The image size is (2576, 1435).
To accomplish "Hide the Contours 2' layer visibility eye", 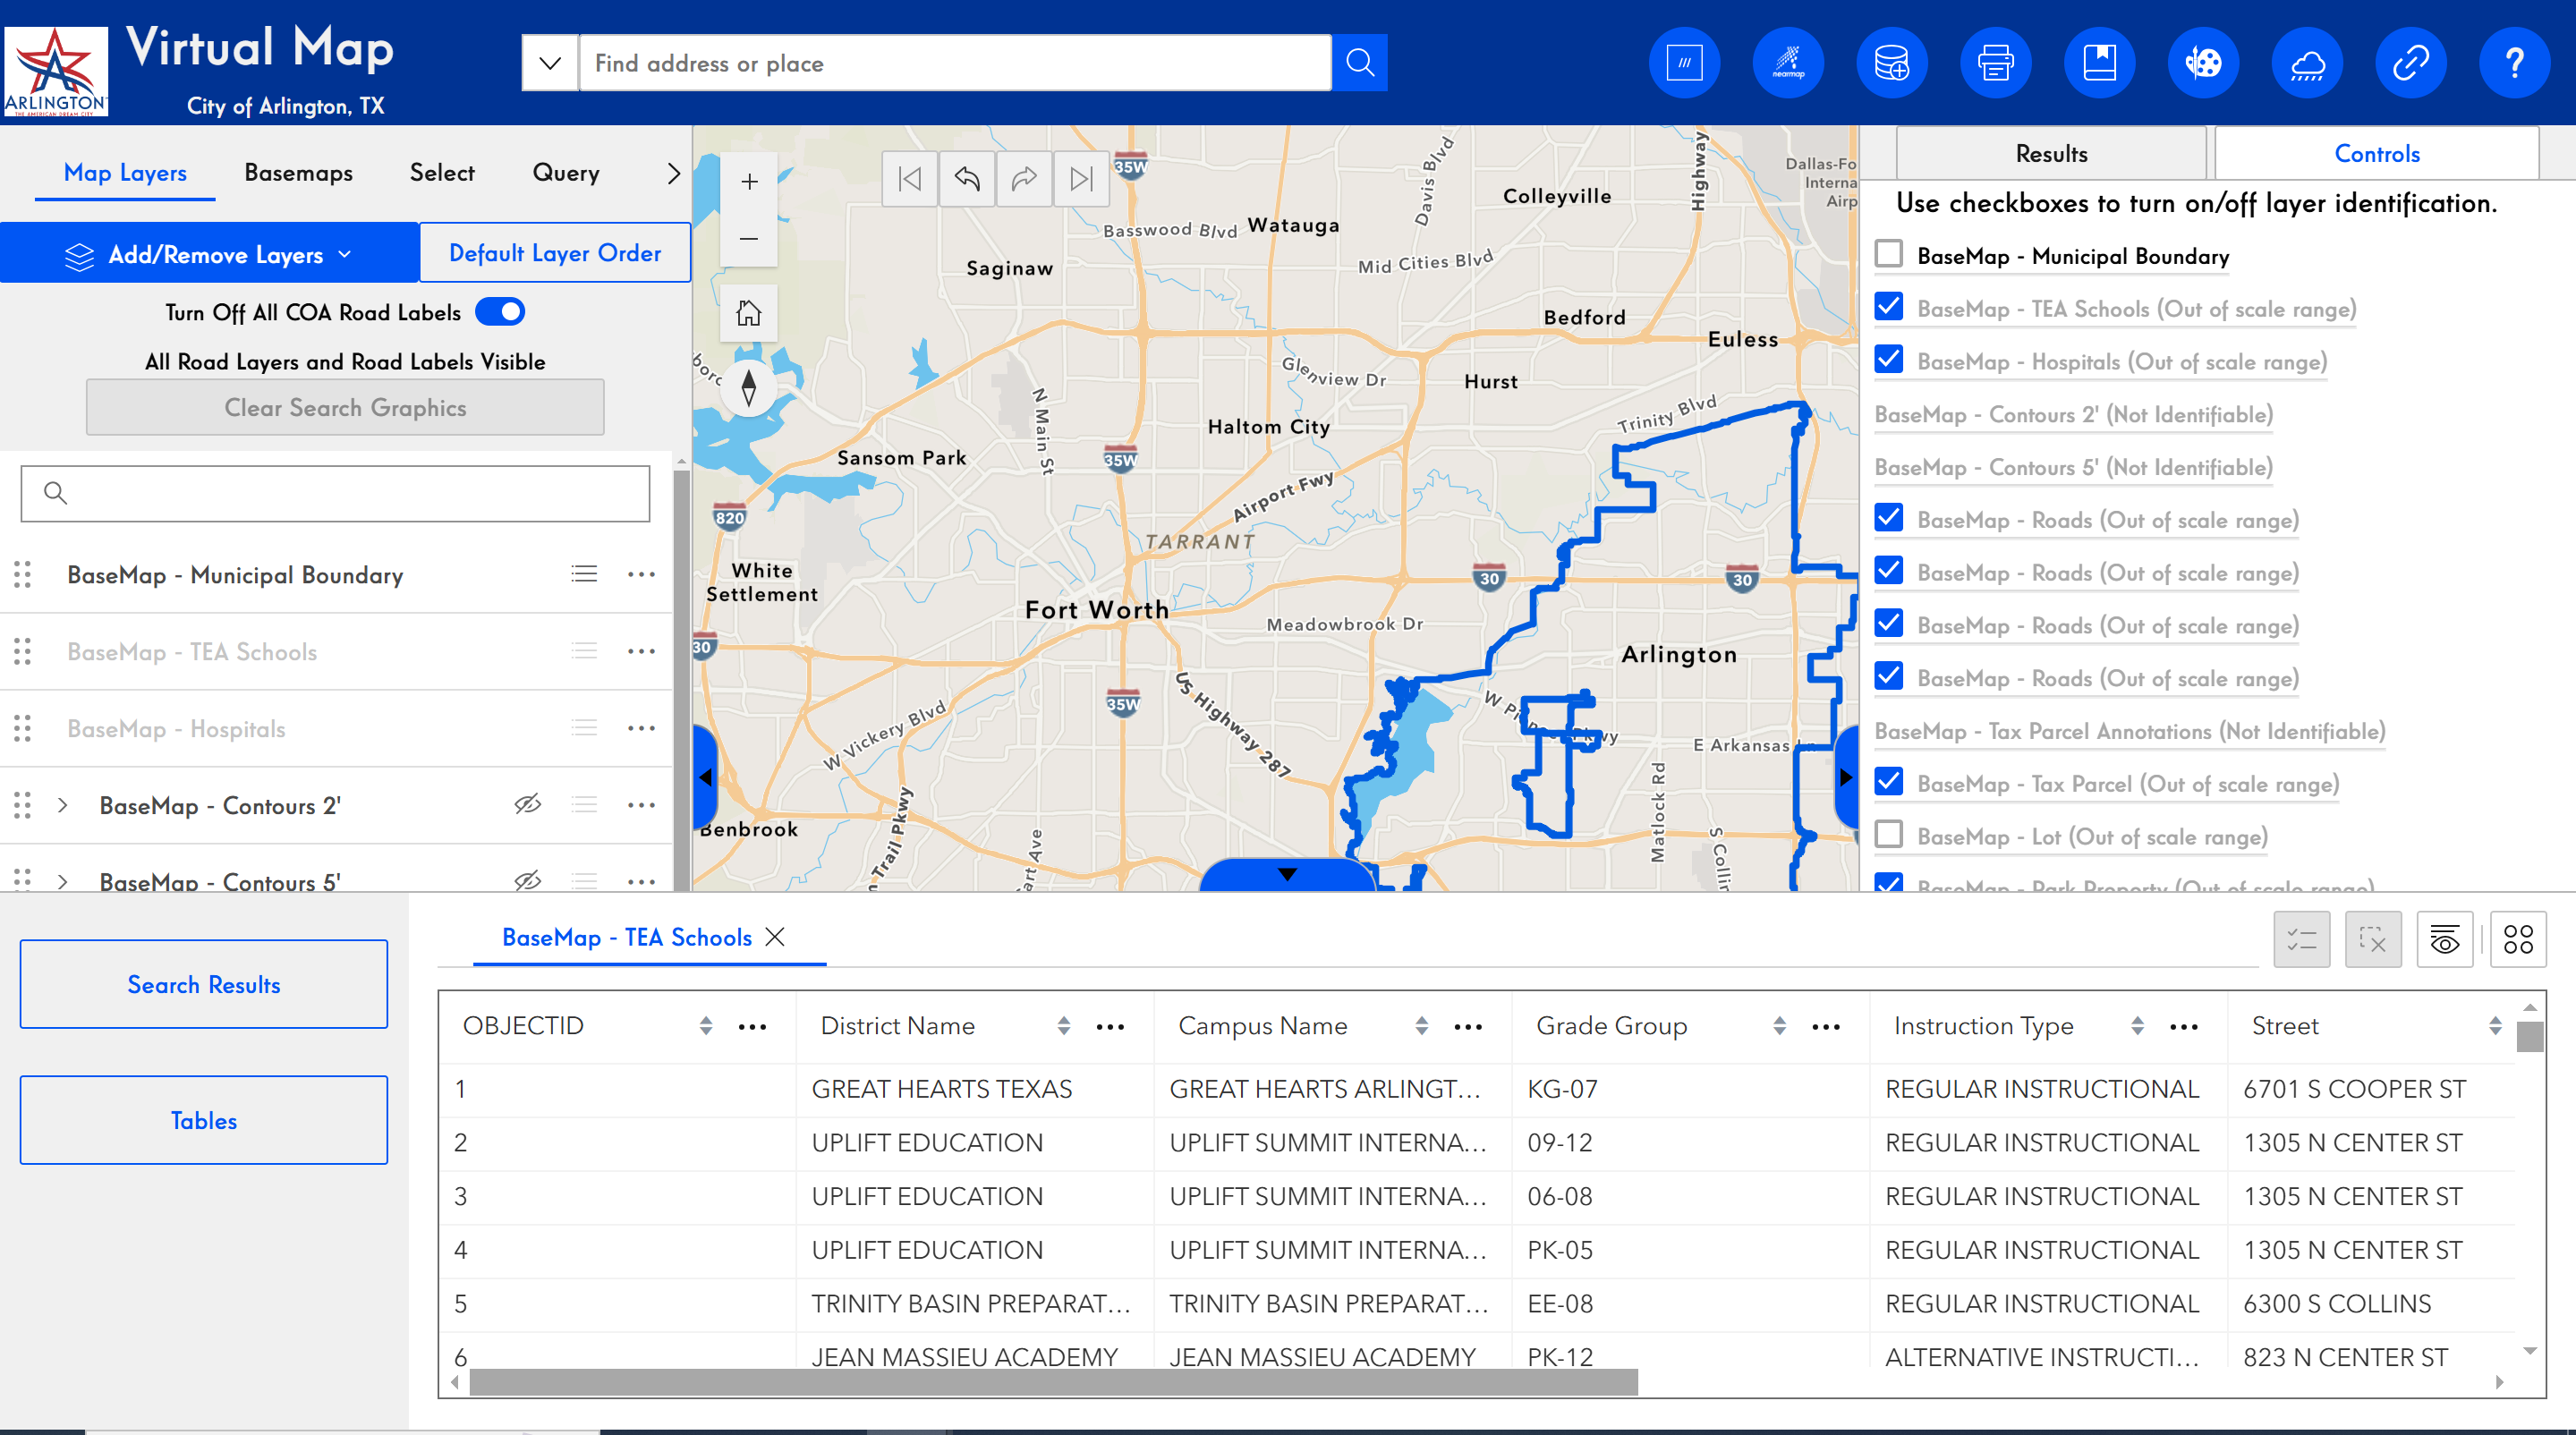I will [x=529, y=805].
